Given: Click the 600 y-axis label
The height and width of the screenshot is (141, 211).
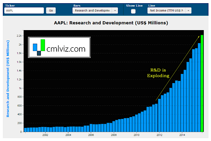Looking at the screenshot, I should coord(20,106).
